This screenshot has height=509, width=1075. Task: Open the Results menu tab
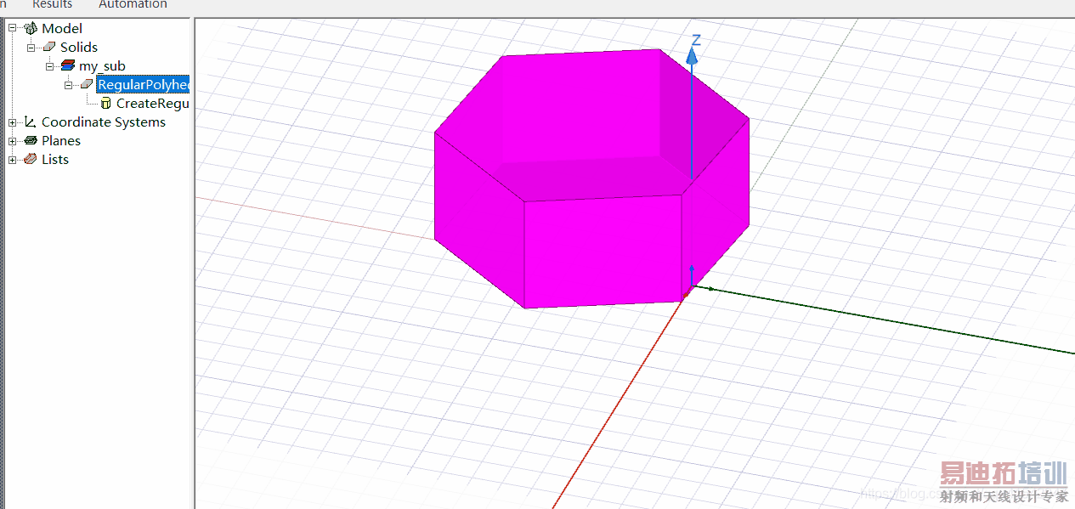[x=53, y=4]
